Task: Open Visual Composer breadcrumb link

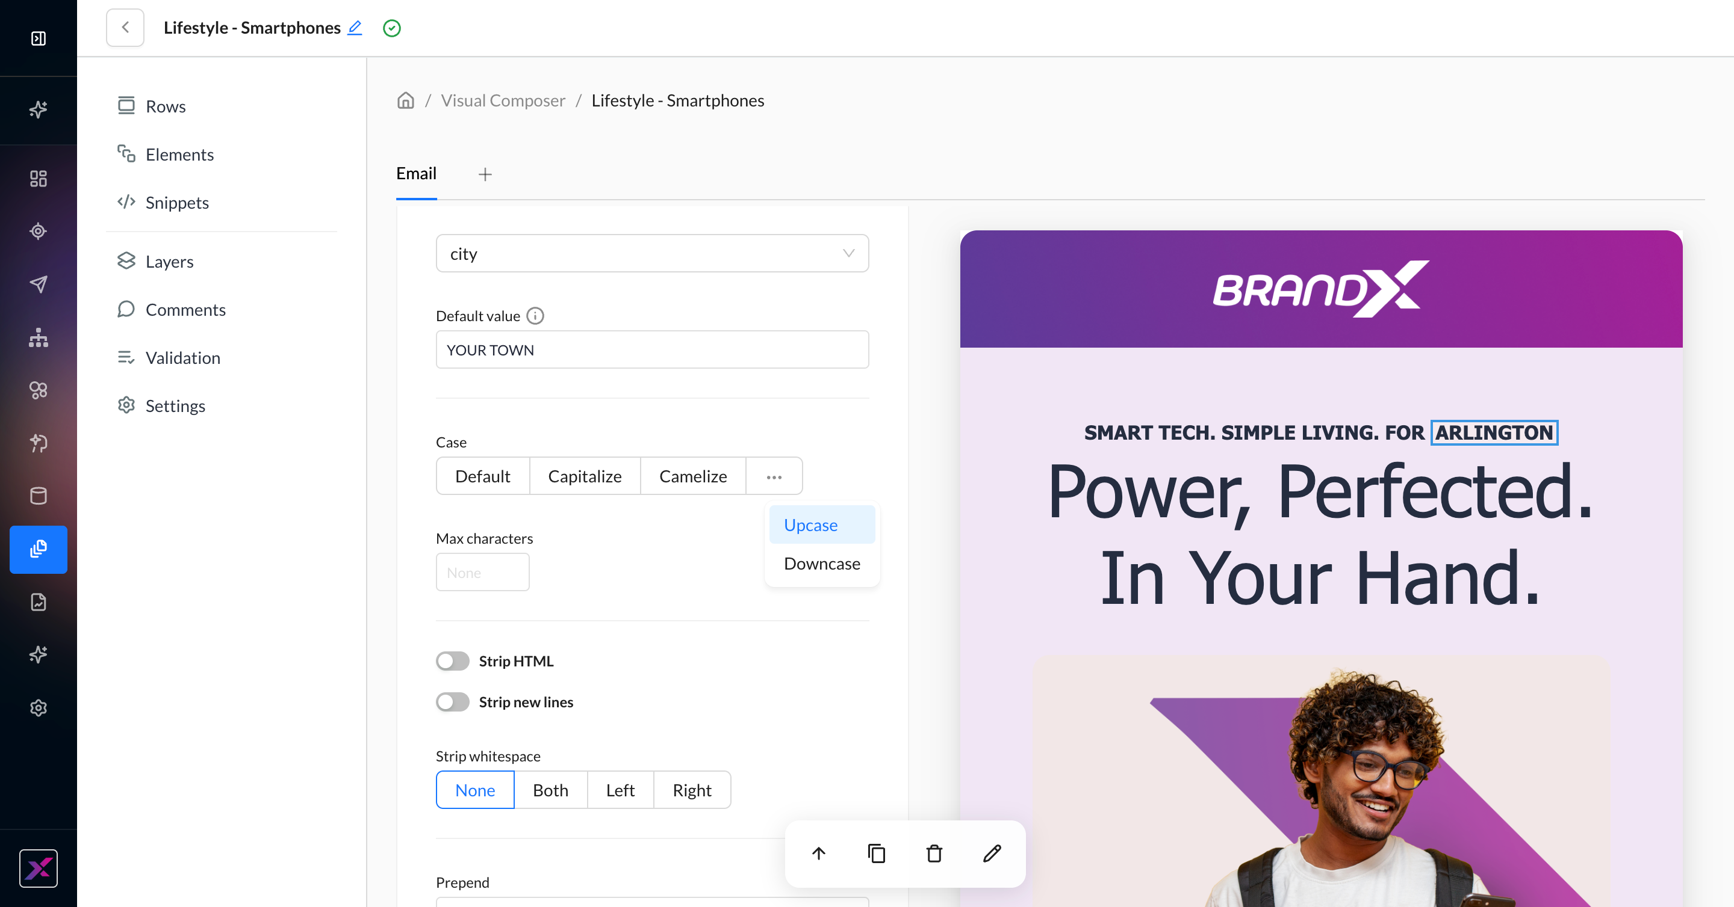Action: [x=503, y=100]
